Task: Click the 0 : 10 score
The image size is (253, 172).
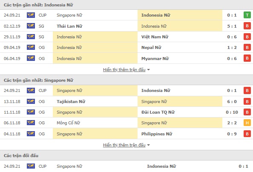Action: (232, 112)
